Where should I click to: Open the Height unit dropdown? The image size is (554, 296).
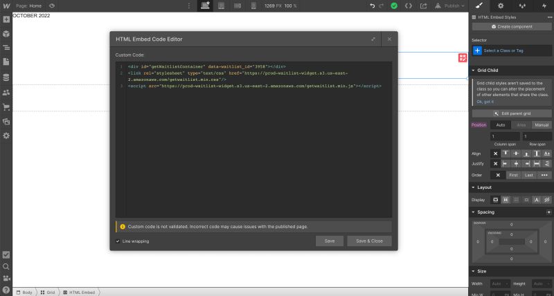tap(548, 284)
